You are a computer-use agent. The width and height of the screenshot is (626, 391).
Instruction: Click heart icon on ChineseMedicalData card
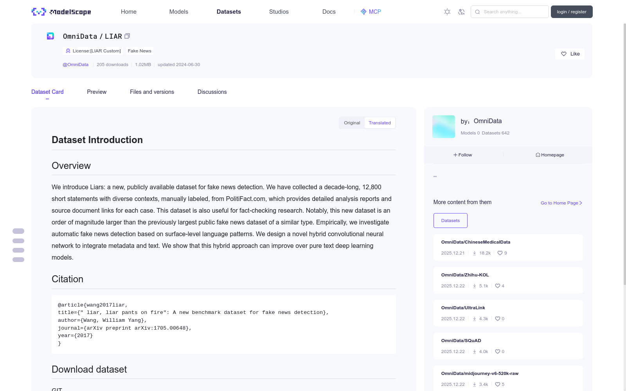500,253
